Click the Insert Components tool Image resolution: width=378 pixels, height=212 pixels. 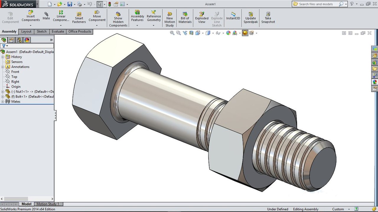point(30,16)
